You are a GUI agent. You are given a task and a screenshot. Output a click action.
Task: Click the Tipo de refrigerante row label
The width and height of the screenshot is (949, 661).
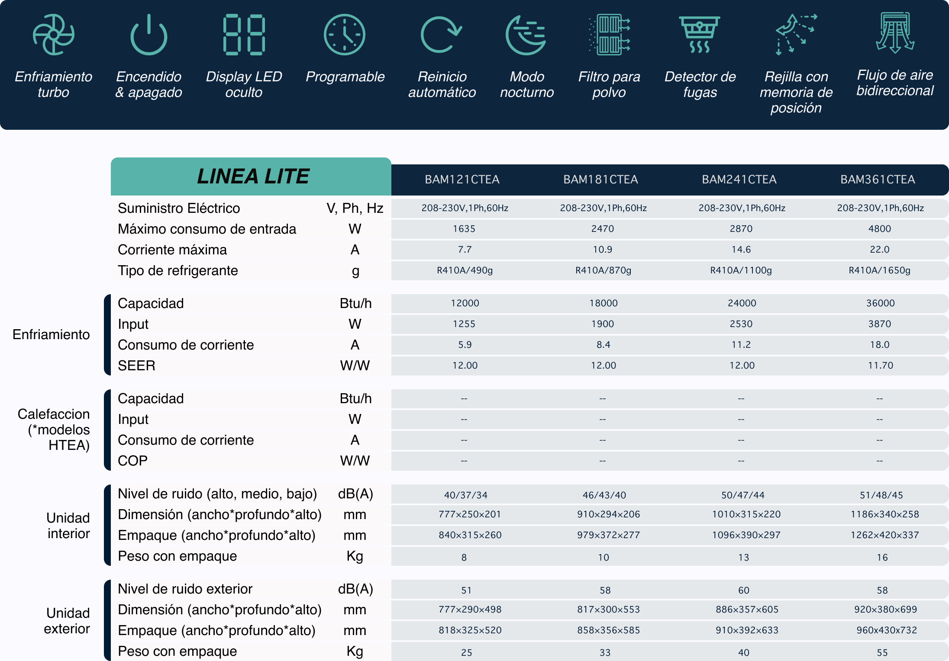coord(178,270)
